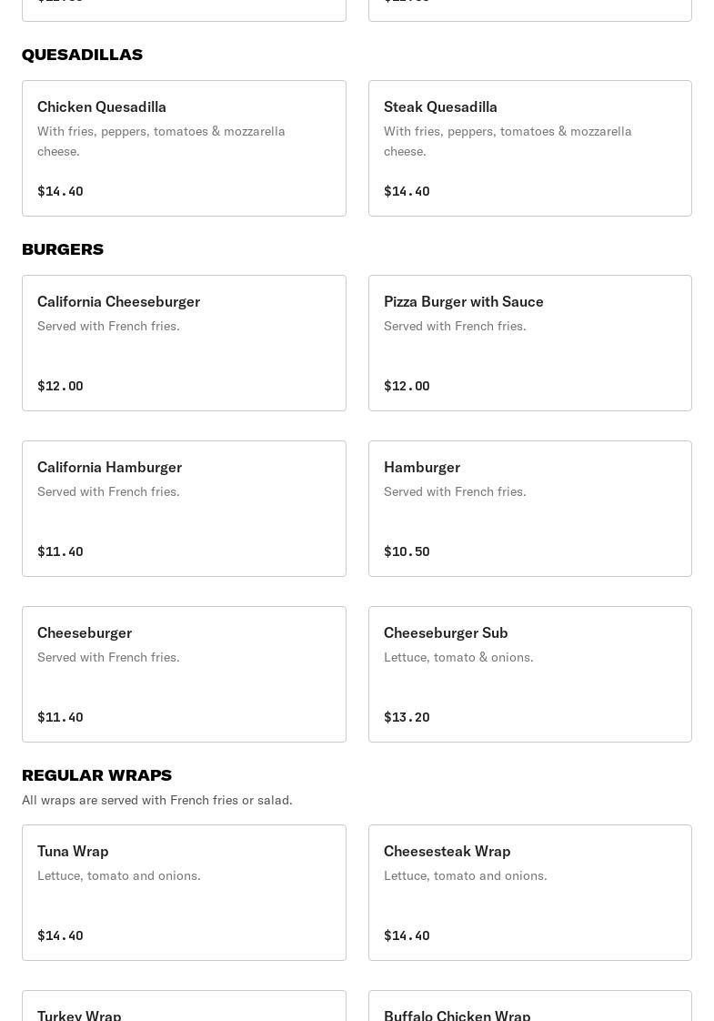Select the California Hamburger card
This screenshot has height=1021, width=714.
184,509
